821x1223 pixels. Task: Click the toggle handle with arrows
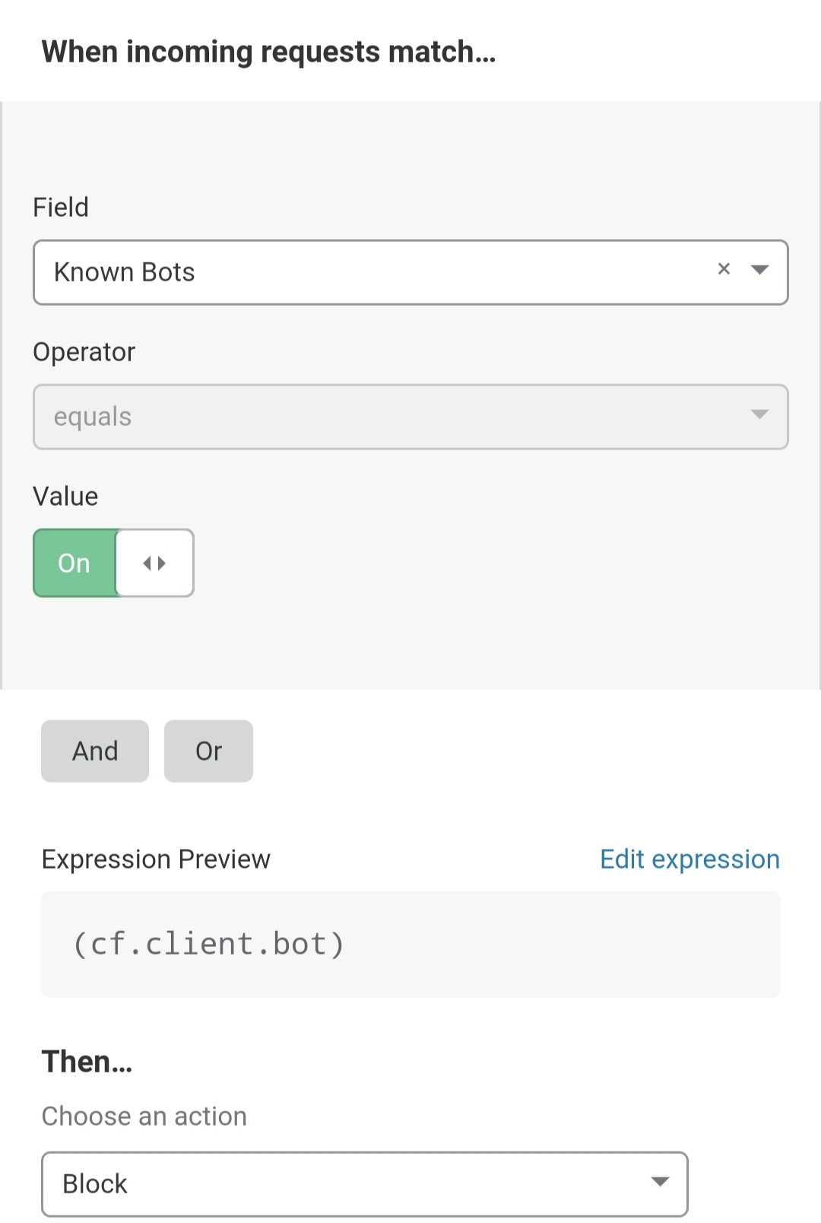[x=154, y=563]
